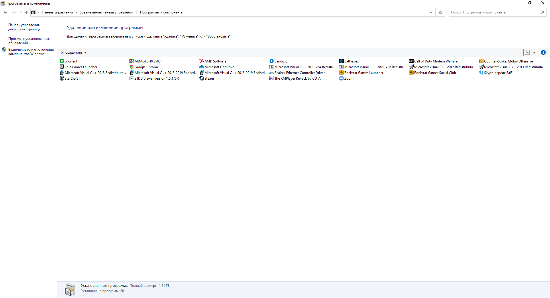
Task: Select Call of Duty Modern Warfare icon
Action: pos(411,61)
